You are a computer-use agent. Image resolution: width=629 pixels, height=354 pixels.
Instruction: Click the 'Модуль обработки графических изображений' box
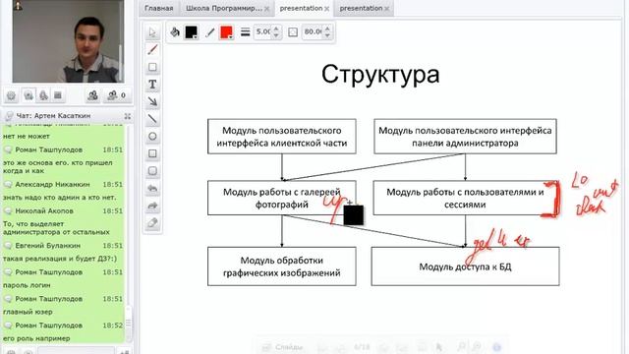click(x=282, y=266)
